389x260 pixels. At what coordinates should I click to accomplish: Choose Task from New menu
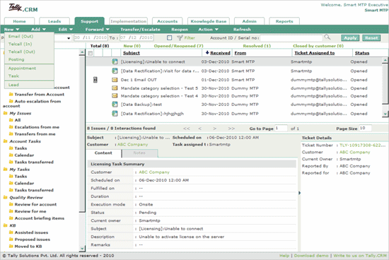point(13,76)
